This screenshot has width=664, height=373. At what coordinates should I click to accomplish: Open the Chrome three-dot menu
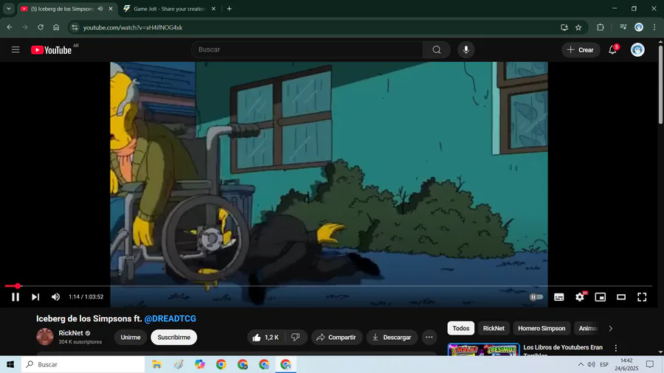click(654, 27)
